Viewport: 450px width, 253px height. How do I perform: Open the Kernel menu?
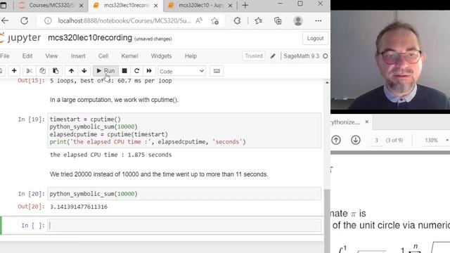(129, 56)
